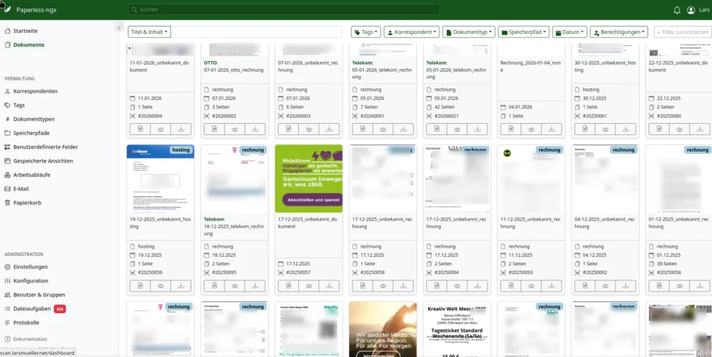Click the hosting tag badge on 19-12-2025 thumbnail
Image resolution: width=712 pixels, height=357 pixels.
pos(181,150)
